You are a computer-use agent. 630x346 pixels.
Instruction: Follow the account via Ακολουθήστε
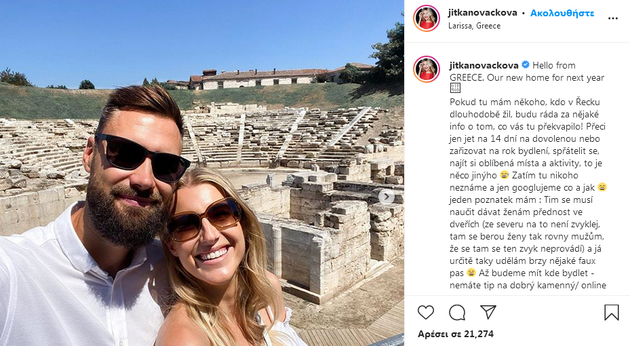click(x=562, y=13)
